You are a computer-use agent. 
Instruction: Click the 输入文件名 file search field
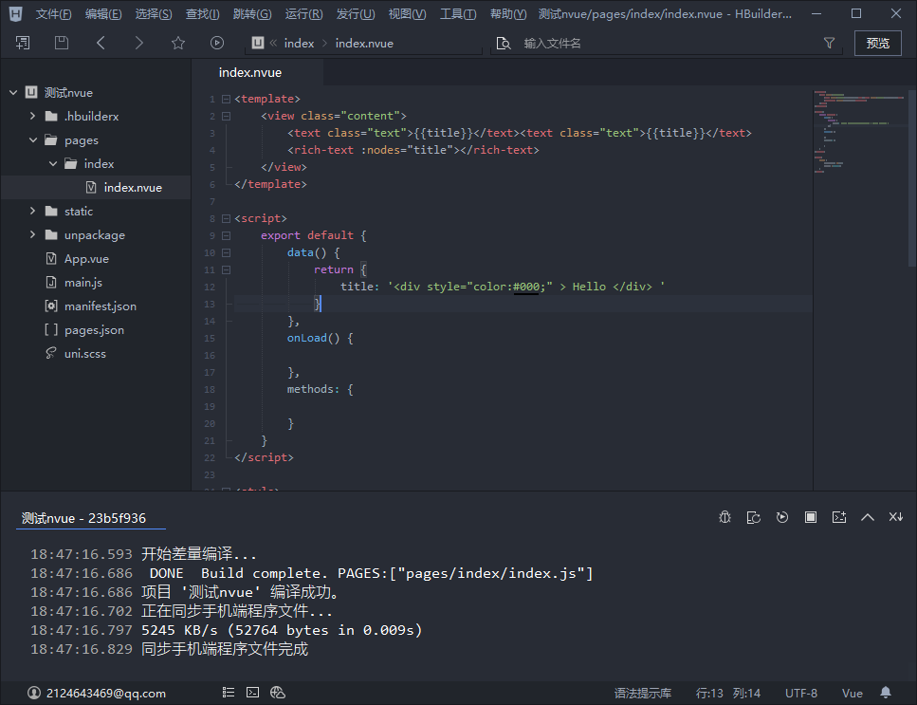(667, 44)
